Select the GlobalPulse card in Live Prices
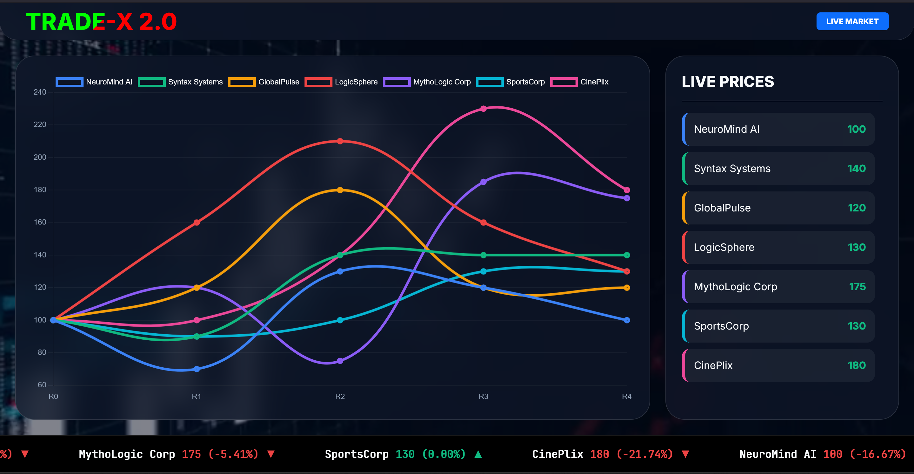The image size is (914, 474). coord(778,208)
